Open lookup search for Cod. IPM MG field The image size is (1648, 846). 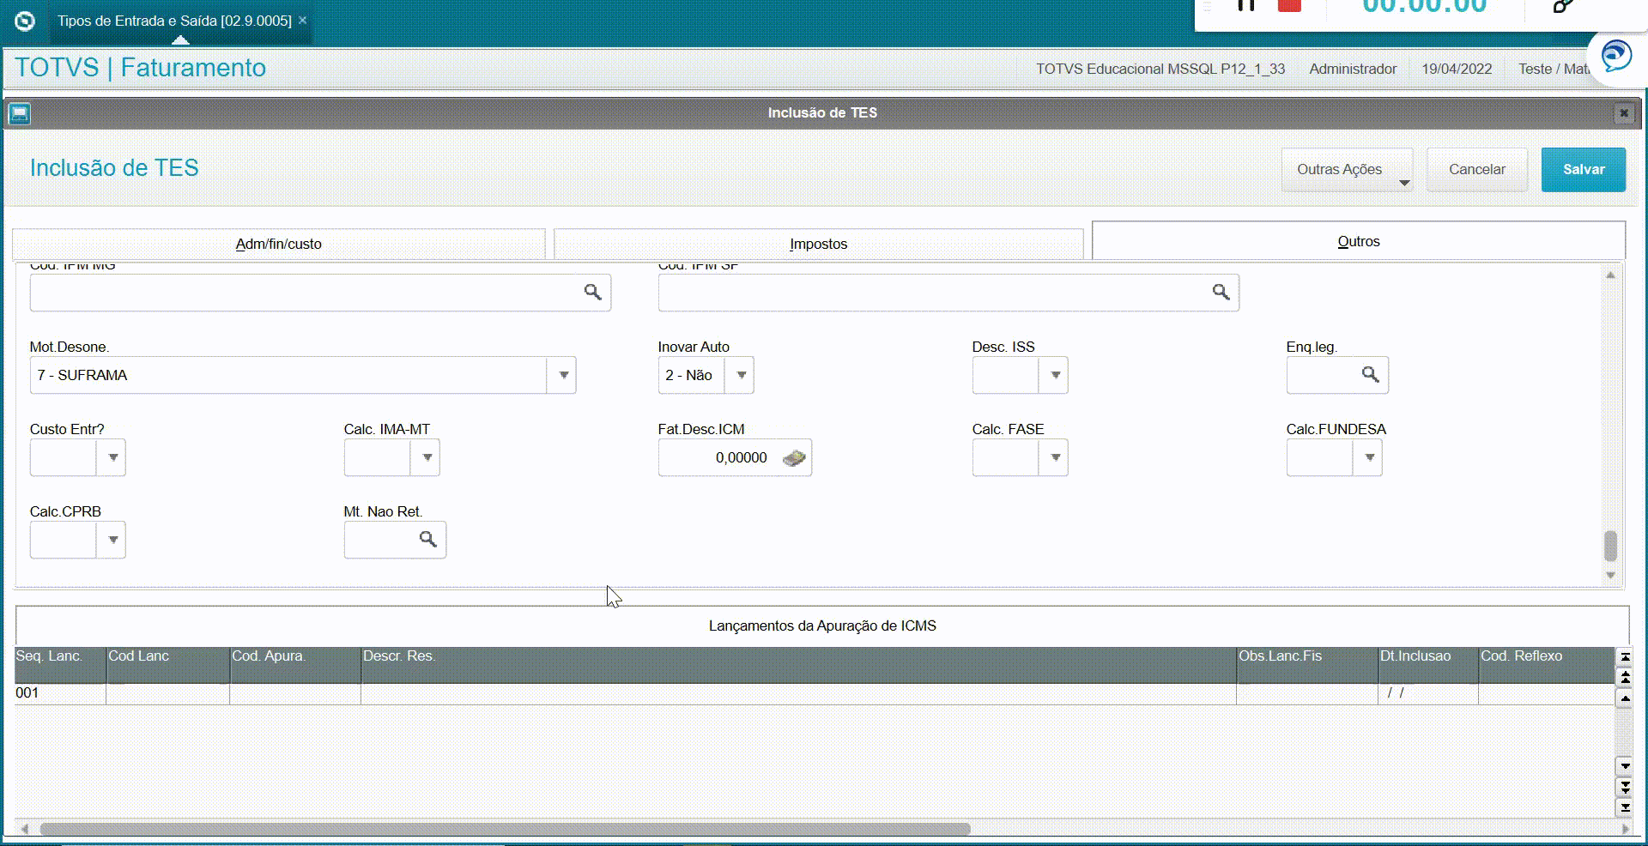coord(592,293)
